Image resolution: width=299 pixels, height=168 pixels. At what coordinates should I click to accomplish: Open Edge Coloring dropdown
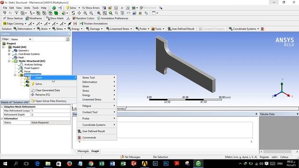point(15,24)
